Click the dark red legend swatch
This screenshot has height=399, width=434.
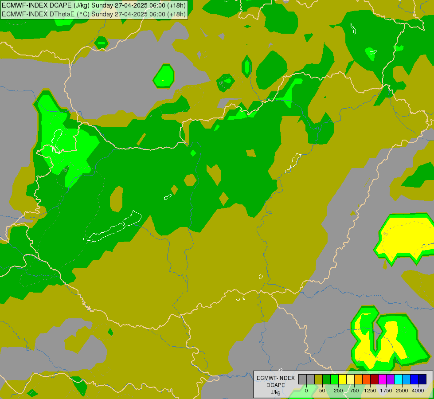[x=375, y=379]
